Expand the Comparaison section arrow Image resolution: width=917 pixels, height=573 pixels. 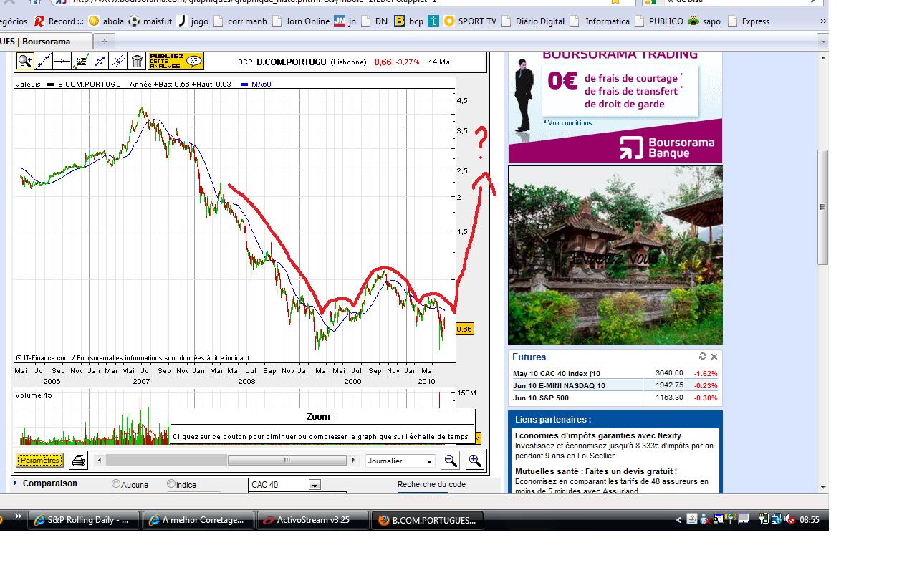pyautogui.click(x=16, y=483)
